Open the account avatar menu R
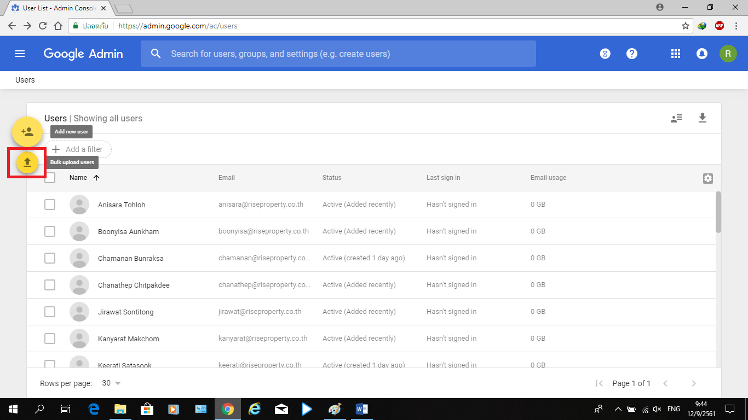The width and height of the screenshot is (748, 420). coord(728,54)
